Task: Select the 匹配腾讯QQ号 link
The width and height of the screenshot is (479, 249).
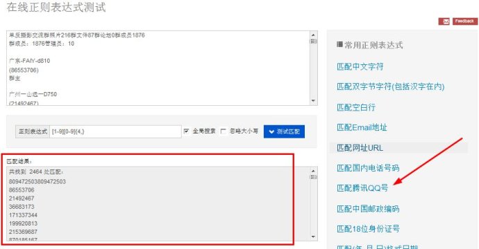Action: click(x=362, y=188)
